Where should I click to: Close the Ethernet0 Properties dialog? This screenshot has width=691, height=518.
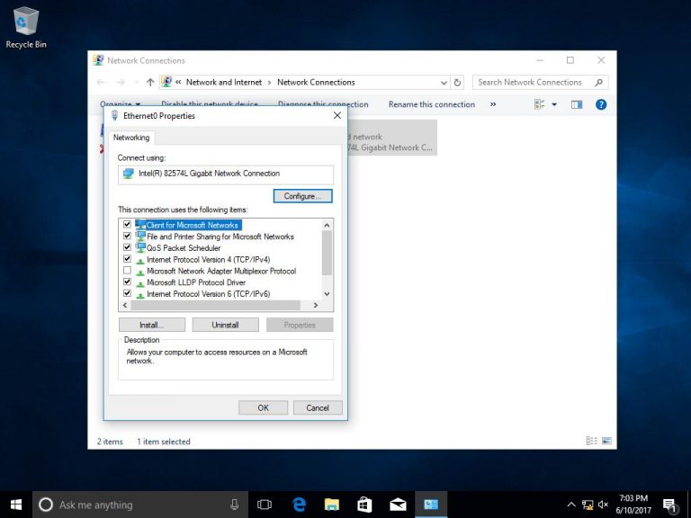click(x=337, y=115)
